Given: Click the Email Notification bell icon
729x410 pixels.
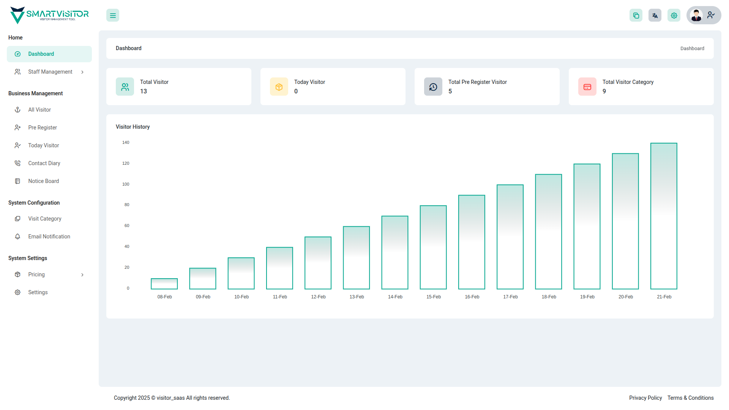Looking at the screenshot, I should (17, 237).
